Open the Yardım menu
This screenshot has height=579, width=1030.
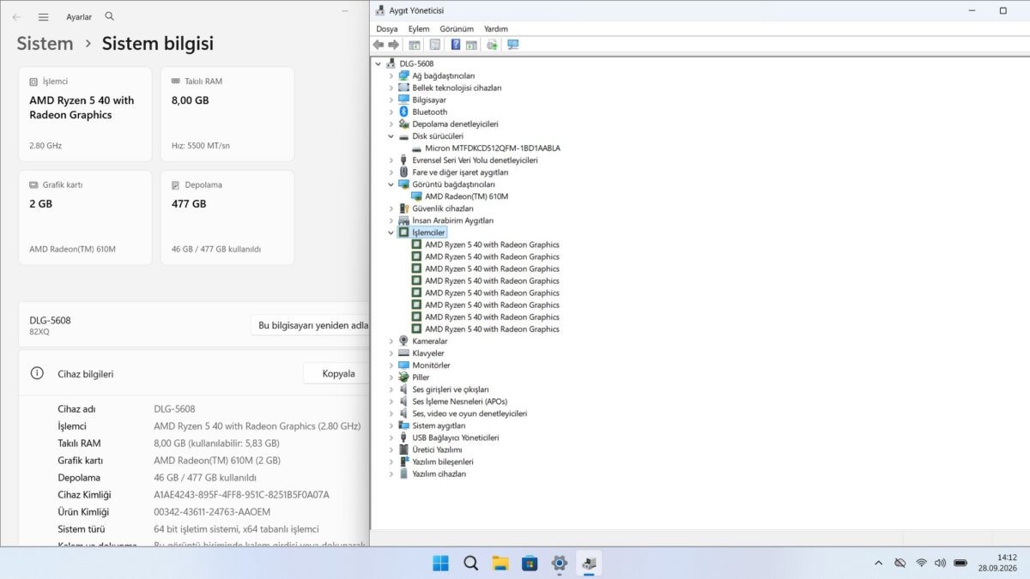pyautogui.click(x=496, y=29)
